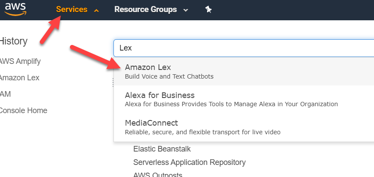This screenshot has width=374, height=177.
Task: Select Amazon Lex search result
Action: click(x=244, y=71)
